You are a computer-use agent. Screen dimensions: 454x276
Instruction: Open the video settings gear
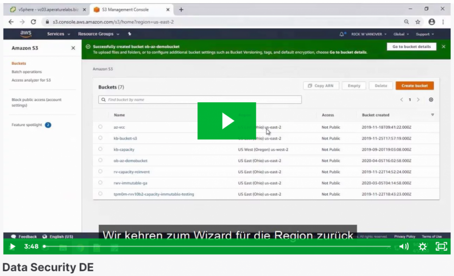click(423, 246)
